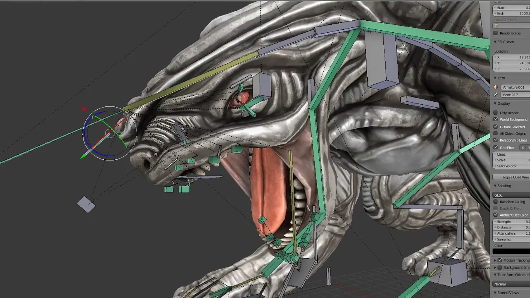Click the grid Lines value field
The height and width of the screenshot is (298, 530).
point(511,154)
